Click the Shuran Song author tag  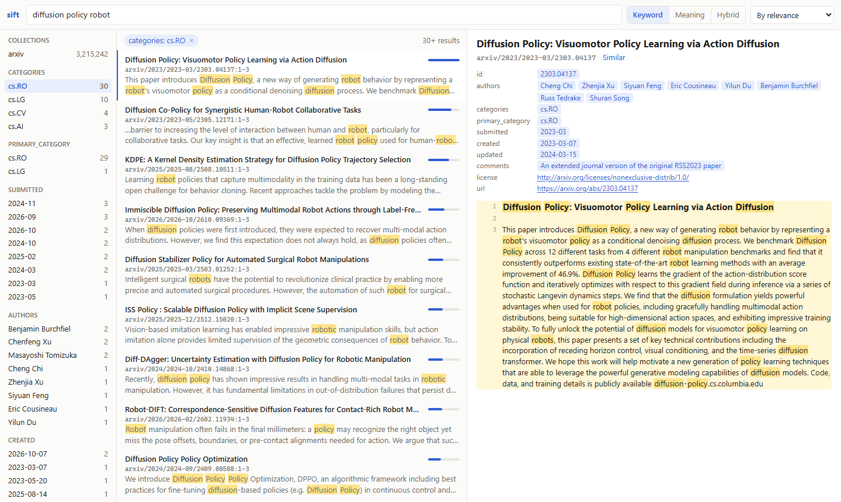tap(610, 98)
